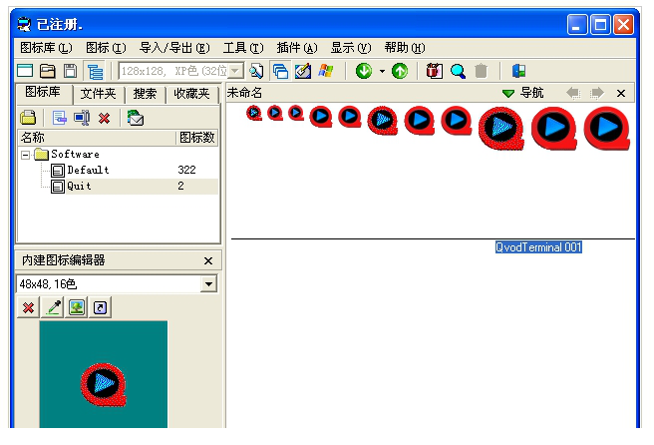Select the eyedropper color picker tool
Screen dimensions: 654x445
point(53,308)
